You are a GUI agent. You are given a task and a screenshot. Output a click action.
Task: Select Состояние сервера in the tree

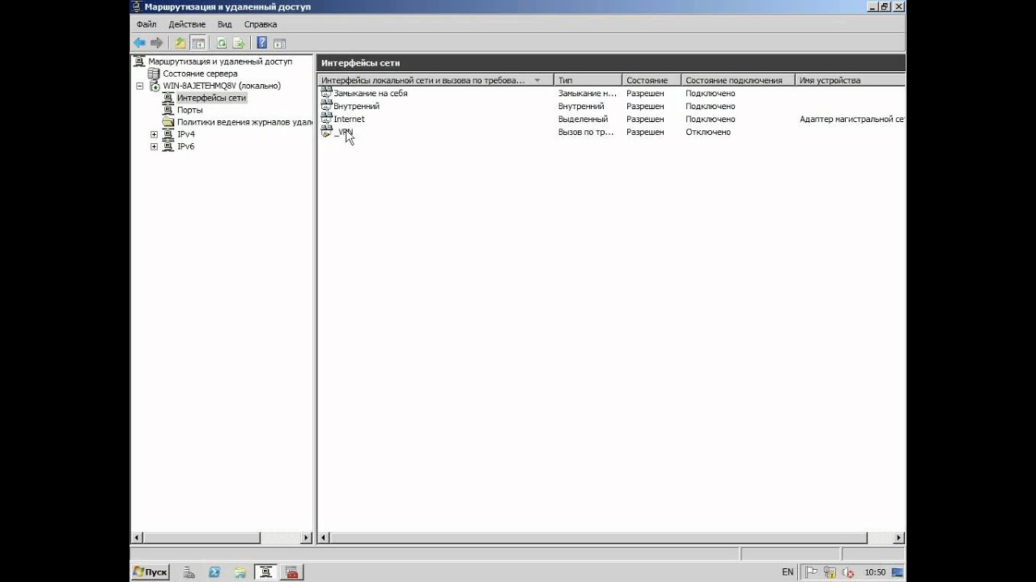click(x=200, y=74)
